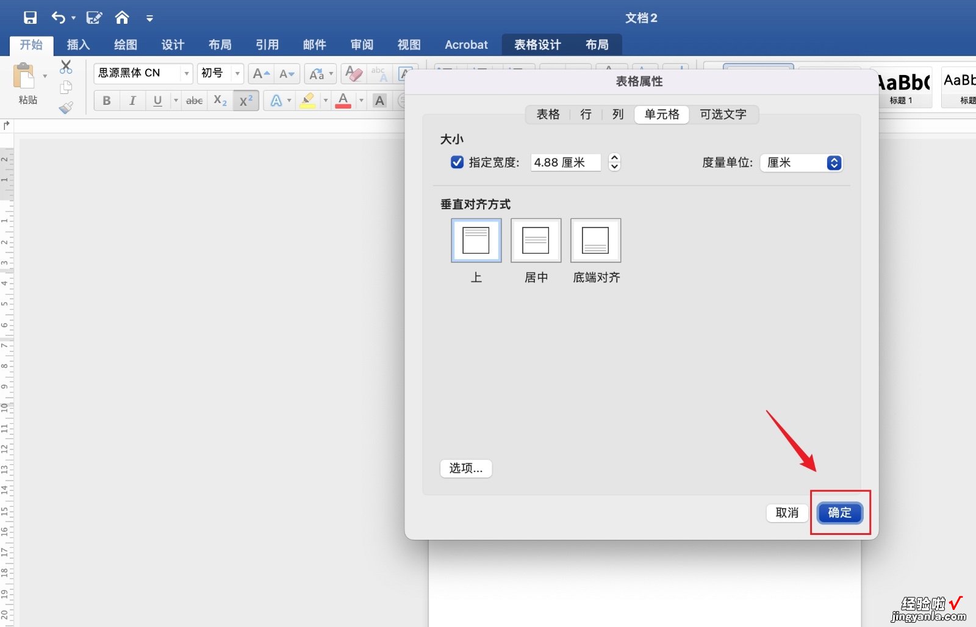
Task: Select the 行 tab in dialog
Action: tap(586, 115)
